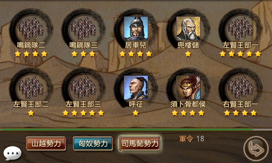Screen dimensions: 272x163
Task: Tap the 須卜骨都侯 general portrait
Action: 188,88
